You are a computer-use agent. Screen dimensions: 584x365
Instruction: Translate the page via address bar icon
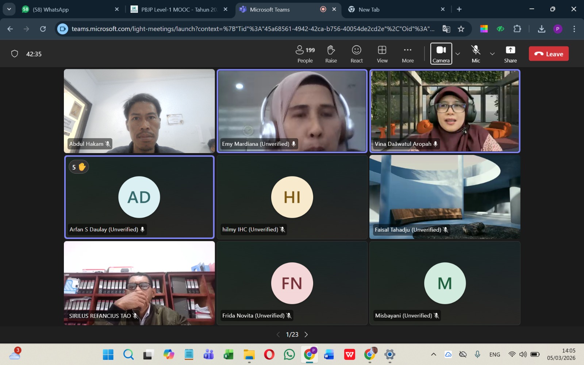pos(446,28)
